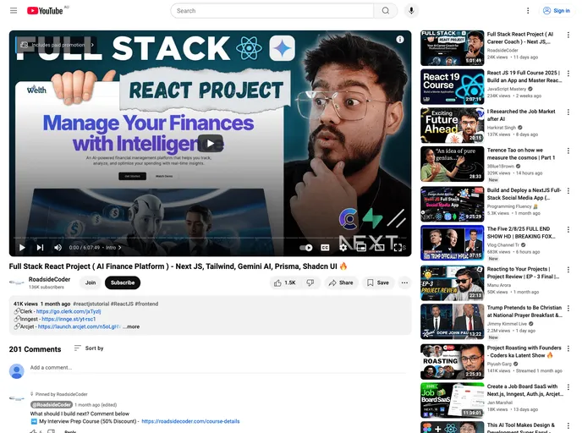The width and height of the screenshot is (582, 433).
Task: Open options menu for AI Career Coach video
Action: click(x=568, y=35)
